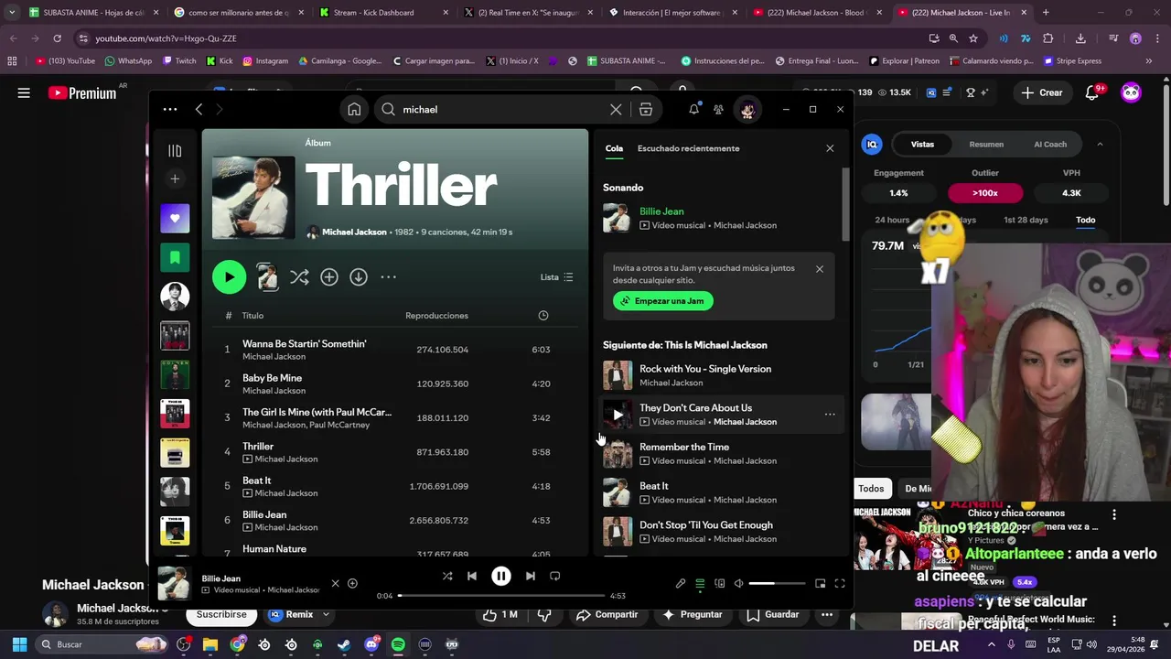The image size is (1171, 659).
Task: Open Spotify Browse icon in search bar
Action: pos(646,109)
